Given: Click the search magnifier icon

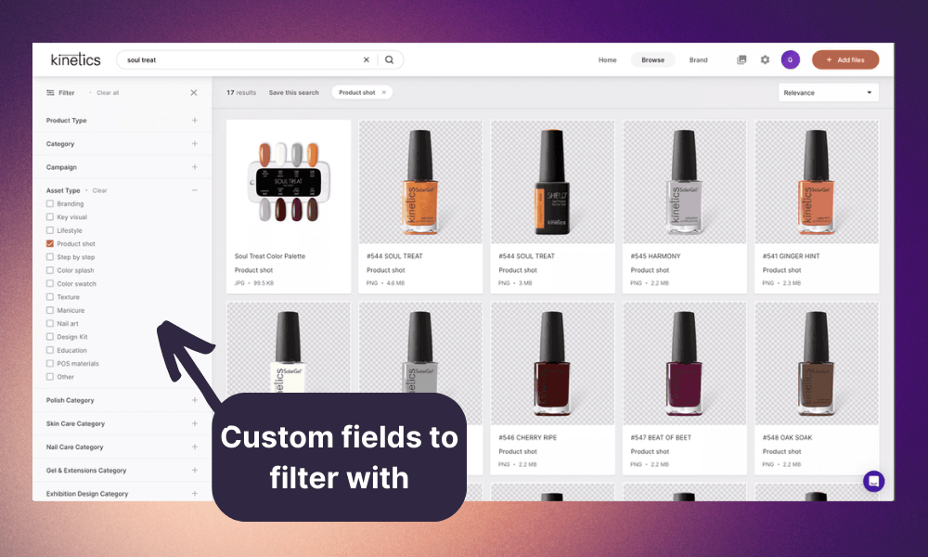Looking at the screenshot, I should tap(389, 58).
